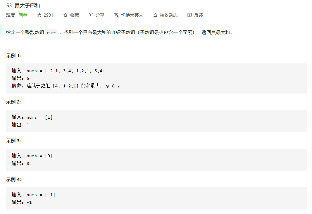Click the green 简单 difficulty badge

point(23,15)
